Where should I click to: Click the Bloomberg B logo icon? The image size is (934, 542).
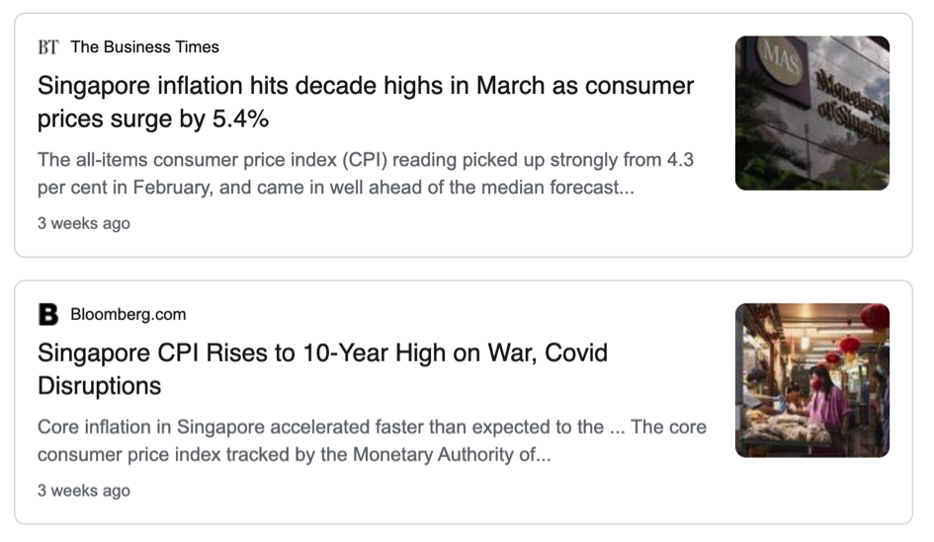[x=48, y=314]
